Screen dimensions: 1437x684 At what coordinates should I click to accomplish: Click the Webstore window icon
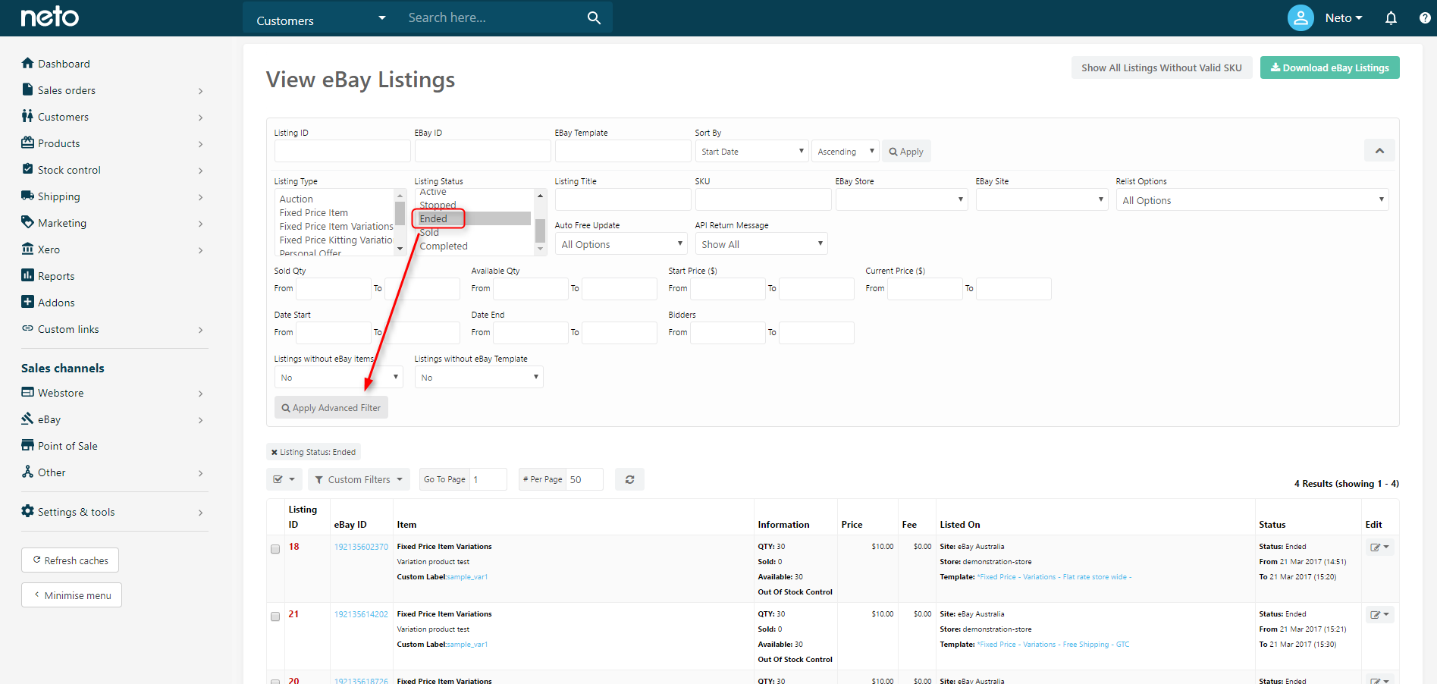coord(28,392)
